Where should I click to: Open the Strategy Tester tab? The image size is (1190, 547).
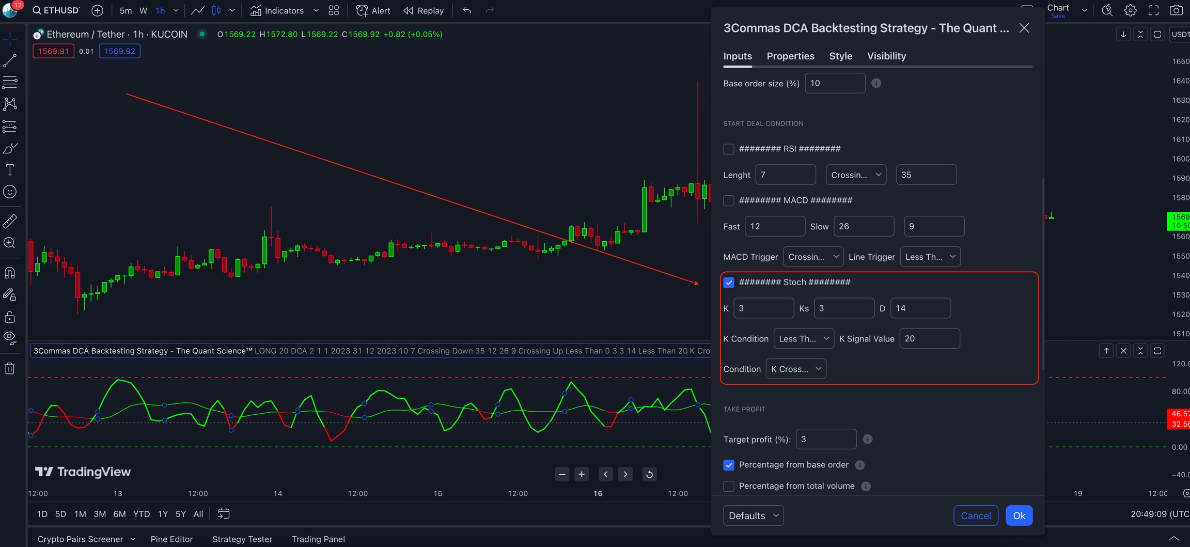tap(242, 539)
